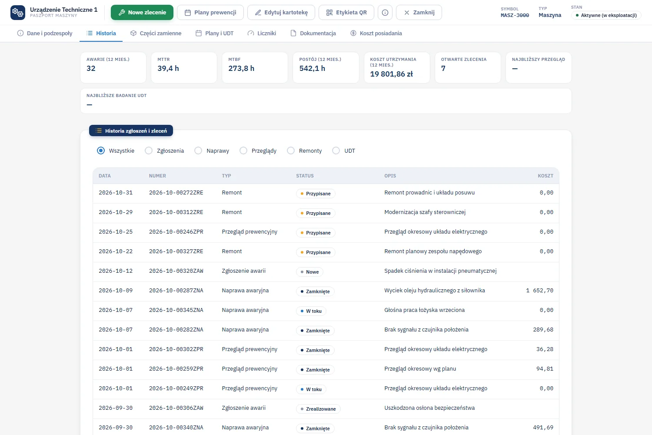Select the Remonty radio filter
652x435 pixels.
coord(291,151)
